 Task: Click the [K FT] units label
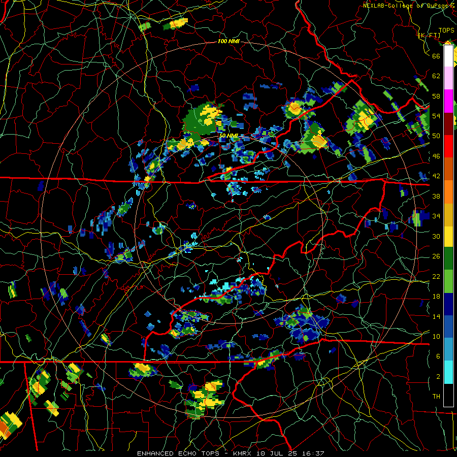coord(429,35)
